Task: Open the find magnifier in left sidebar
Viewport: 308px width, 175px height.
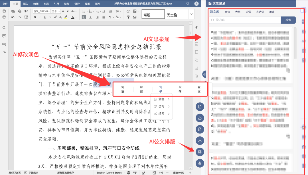Action: 4,28
